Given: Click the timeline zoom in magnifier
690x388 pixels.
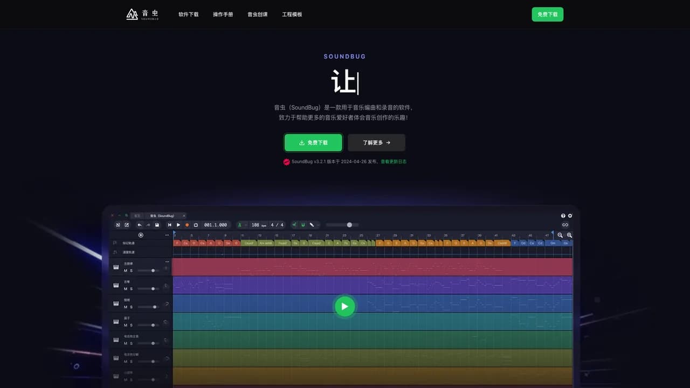Looking at the screenshot, I should click(x=569, y=235).
